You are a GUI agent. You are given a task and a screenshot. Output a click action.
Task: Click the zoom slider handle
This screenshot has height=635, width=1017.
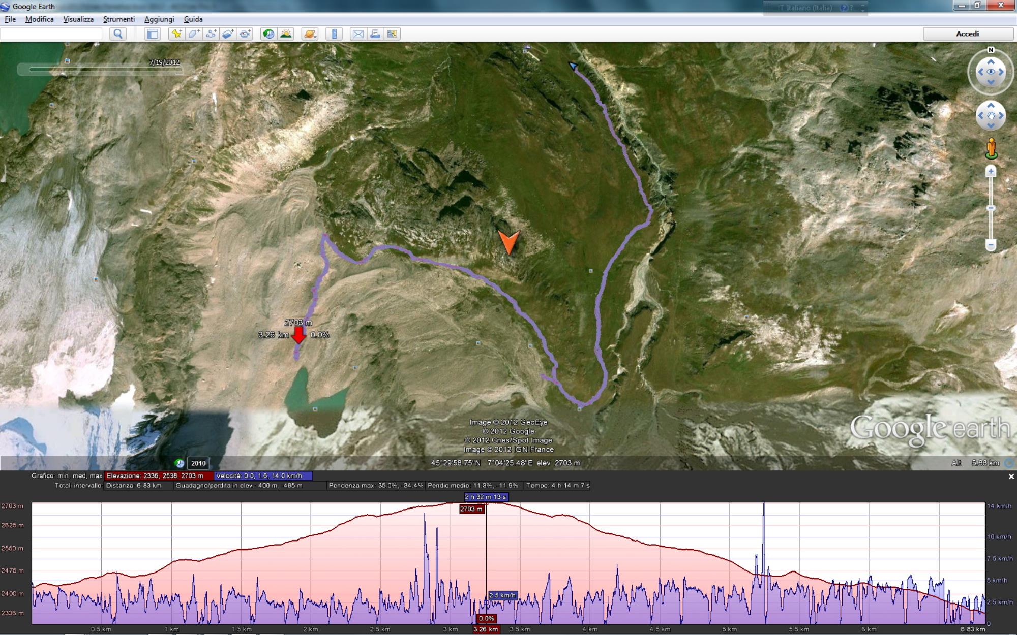(991, 208)
